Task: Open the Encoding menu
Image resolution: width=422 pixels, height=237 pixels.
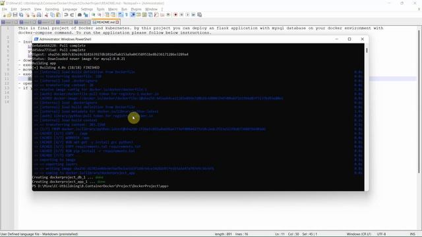Action: [51, 9]
